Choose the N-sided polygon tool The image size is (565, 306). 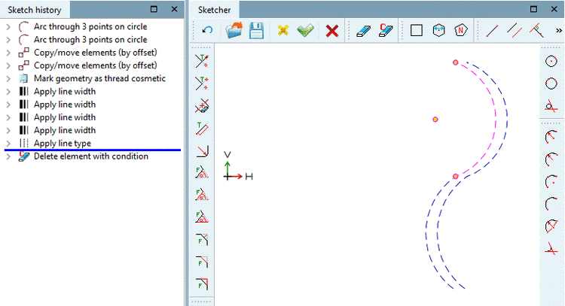461,30
